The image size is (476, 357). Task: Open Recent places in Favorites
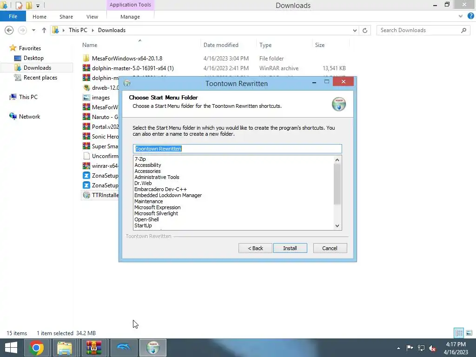[x=40, y=78]
